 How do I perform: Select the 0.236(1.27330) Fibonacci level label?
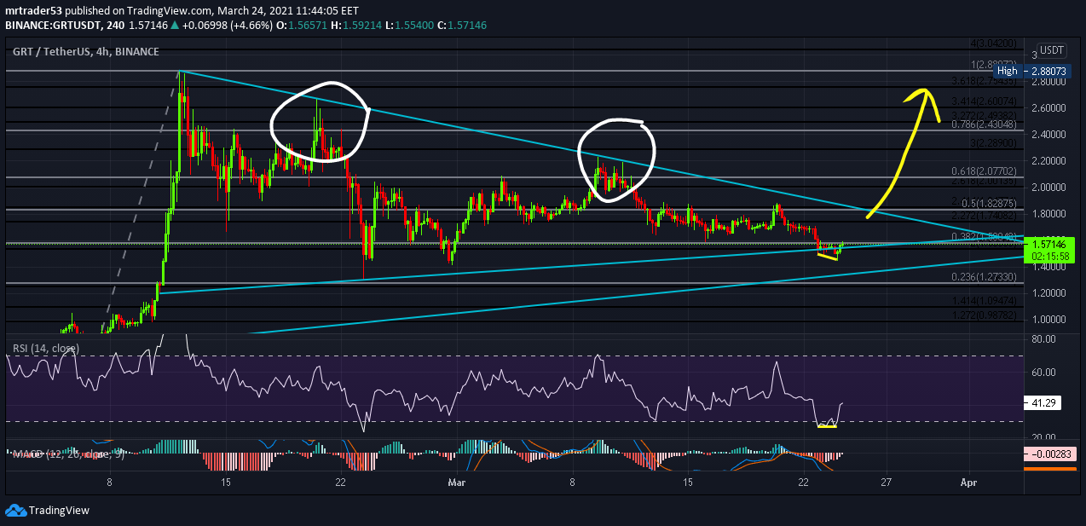pos(982,277)
